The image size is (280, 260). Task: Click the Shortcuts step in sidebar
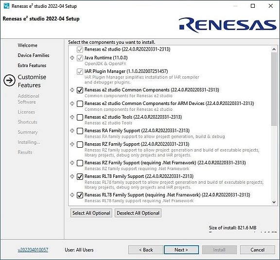pos(28,122)
